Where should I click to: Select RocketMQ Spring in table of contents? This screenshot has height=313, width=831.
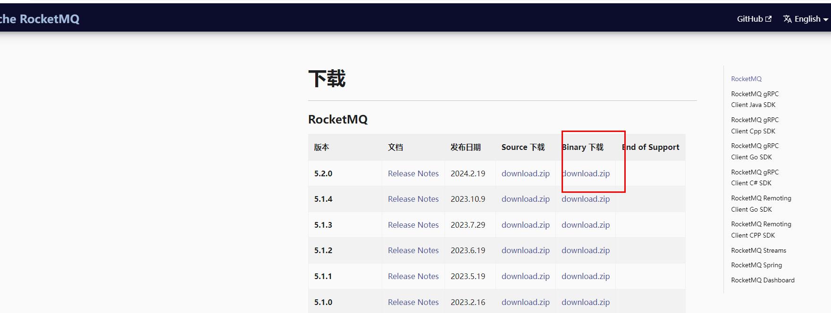click(756, 265)
